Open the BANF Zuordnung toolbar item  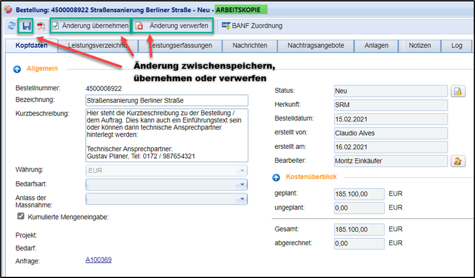coord(252,26)
